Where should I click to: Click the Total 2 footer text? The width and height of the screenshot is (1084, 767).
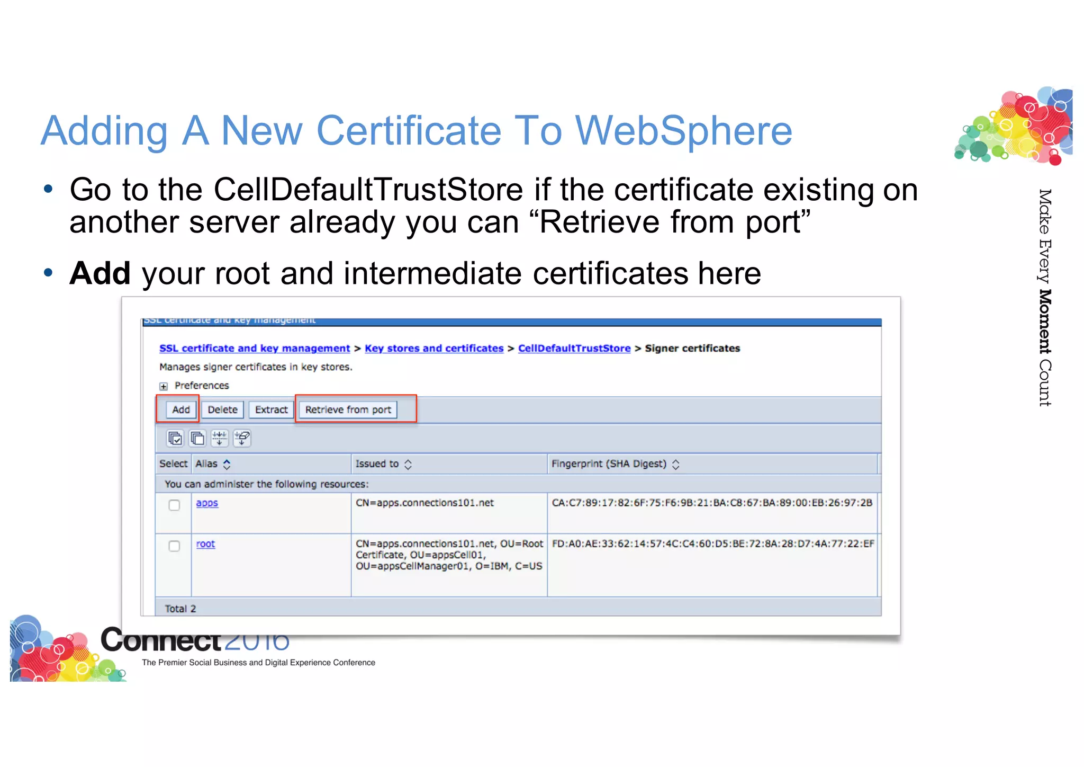180,609
